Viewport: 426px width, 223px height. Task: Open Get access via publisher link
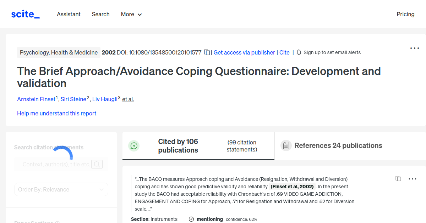point(244,52)
